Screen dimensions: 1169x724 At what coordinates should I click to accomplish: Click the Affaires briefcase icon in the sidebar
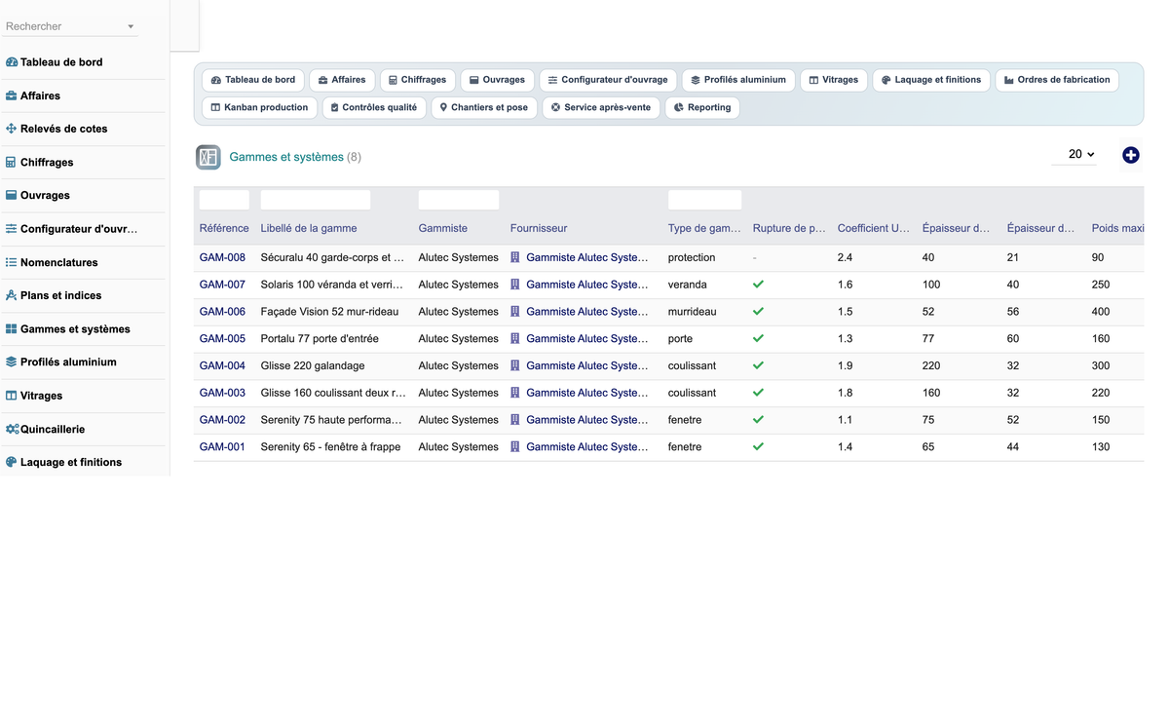point(12,95)
